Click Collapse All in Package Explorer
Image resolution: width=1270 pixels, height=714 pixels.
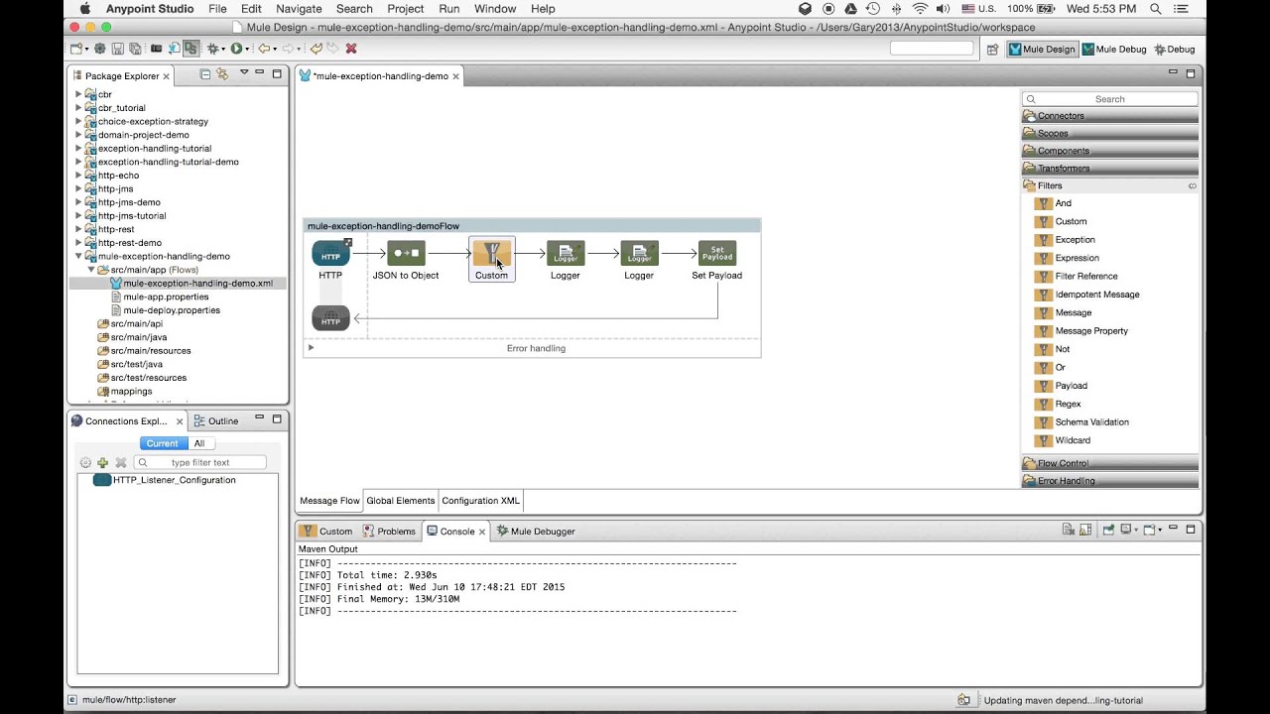click(205, 74)
